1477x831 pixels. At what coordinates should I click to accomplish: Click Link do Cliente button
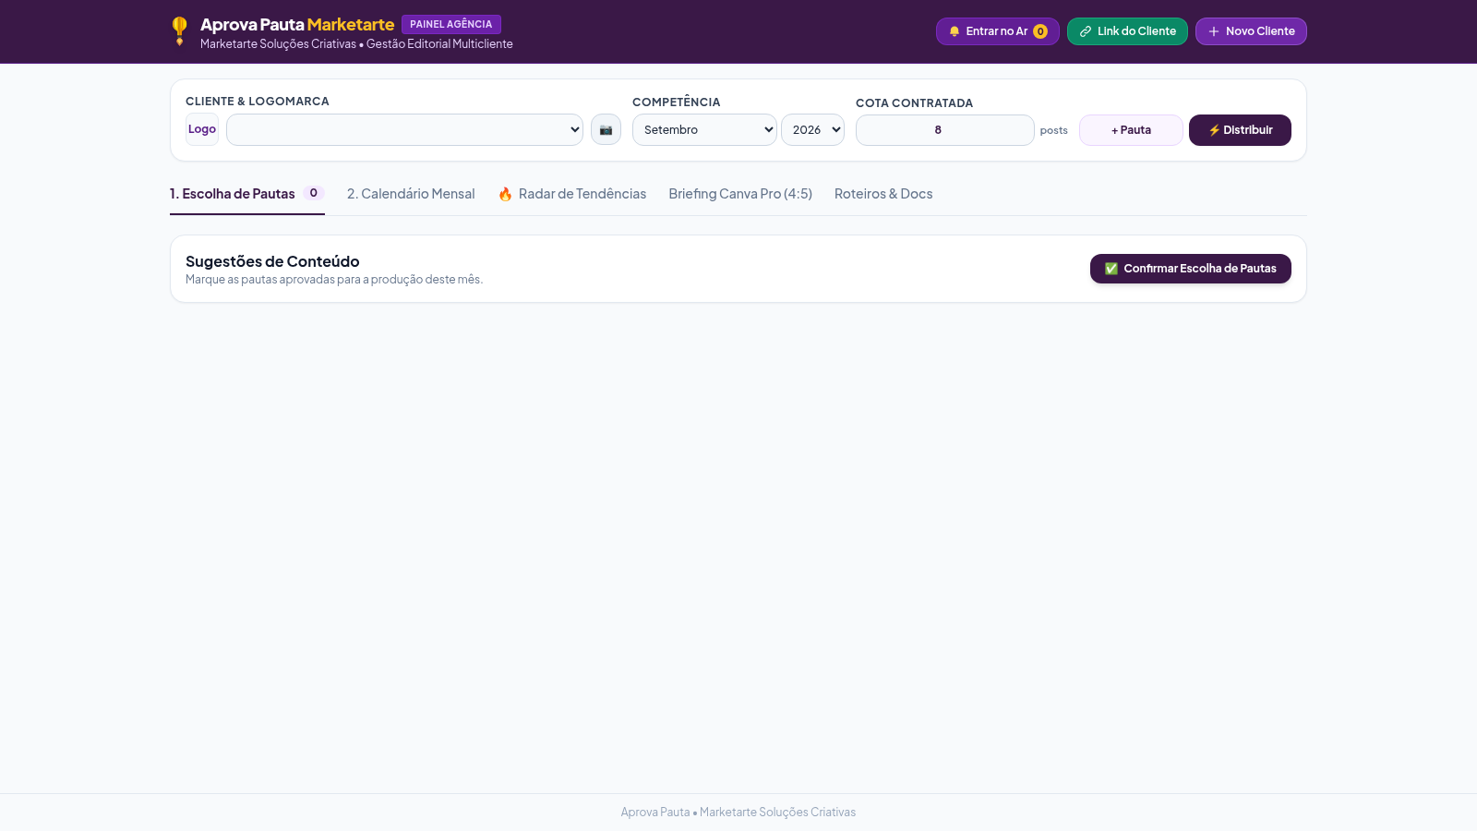[x=1127, y=31]
